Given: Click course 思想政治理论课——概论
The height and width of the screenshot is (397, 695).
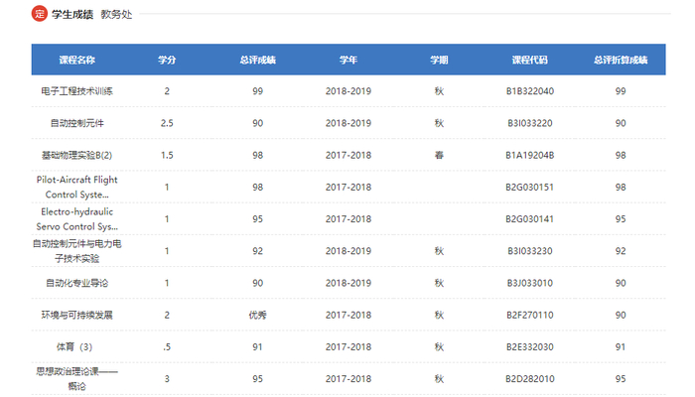Looking at the screenshot, I should click(x=77, y=379).
